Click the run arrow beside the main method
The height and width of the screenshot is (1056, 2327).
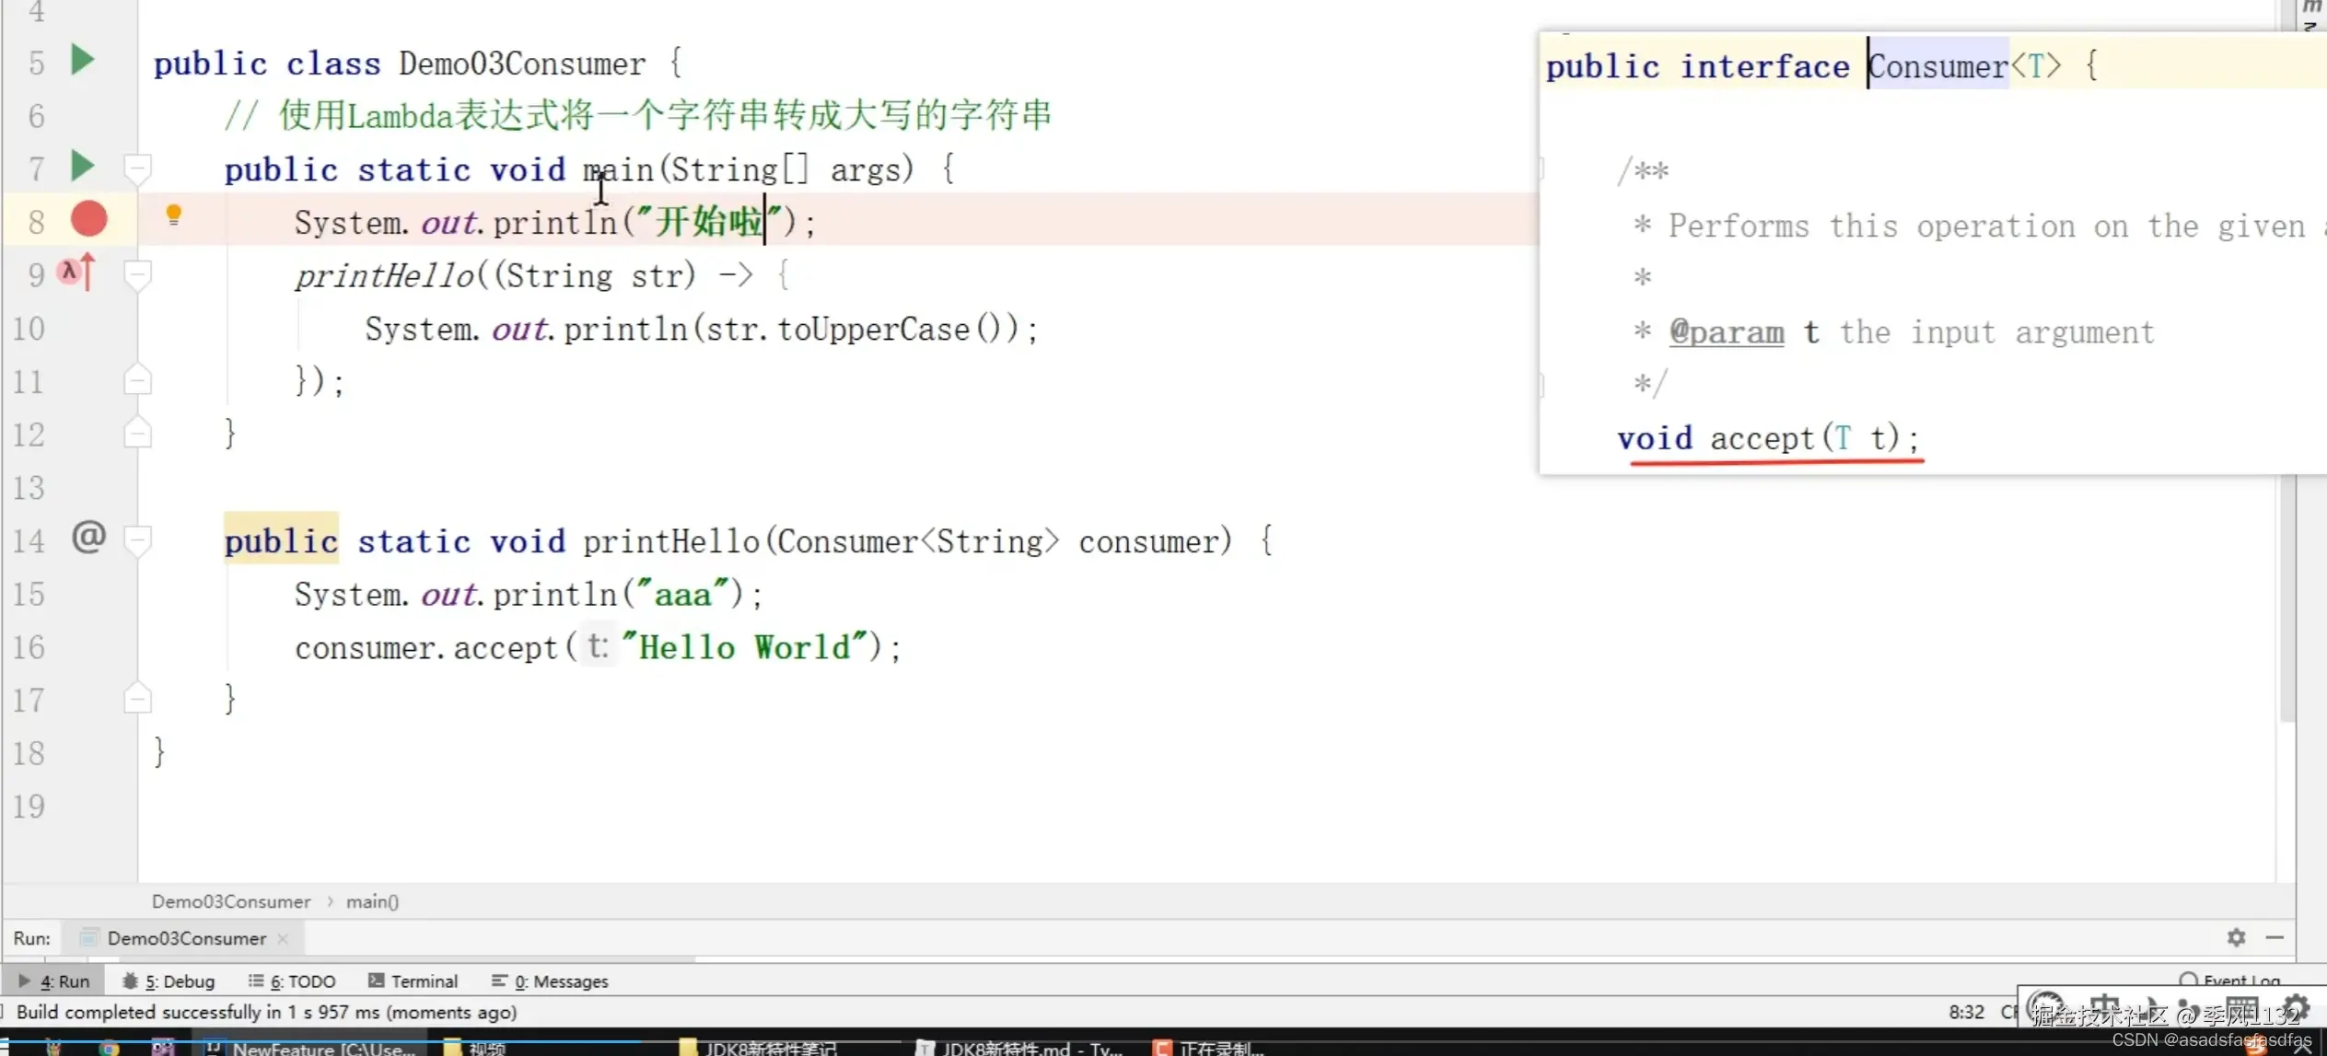pyautogui.click(x=82, y=167)
